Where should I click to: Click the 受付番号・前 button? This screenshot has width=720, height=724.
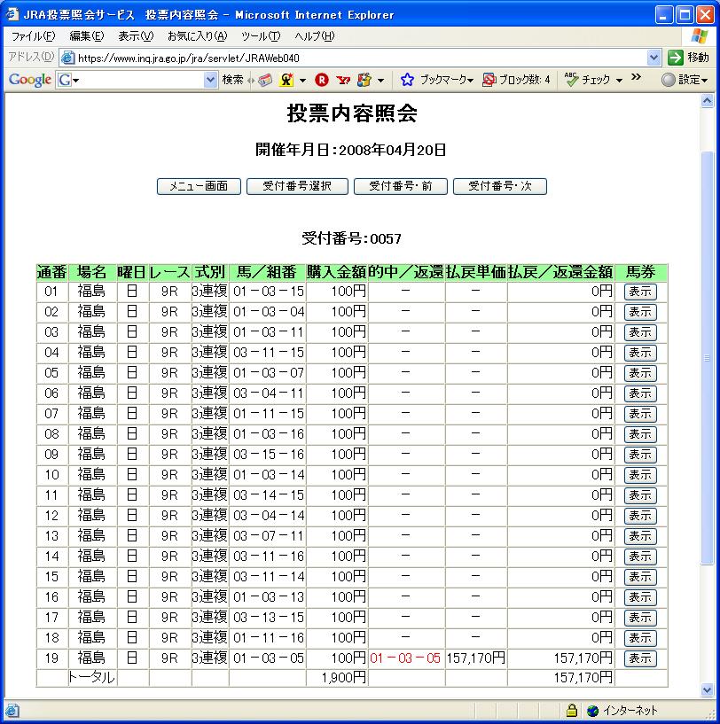click(401, 187)
